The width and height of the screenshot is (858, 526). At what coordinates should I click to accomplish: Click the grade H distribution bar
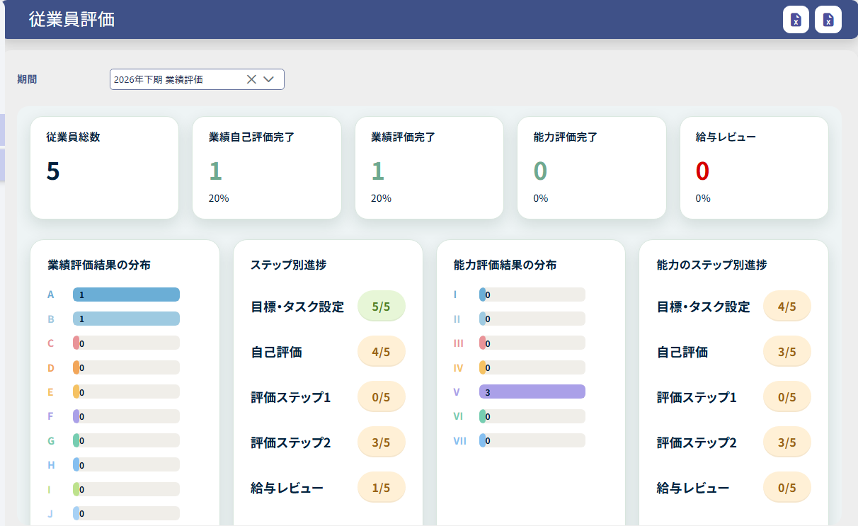coord(126,464)
